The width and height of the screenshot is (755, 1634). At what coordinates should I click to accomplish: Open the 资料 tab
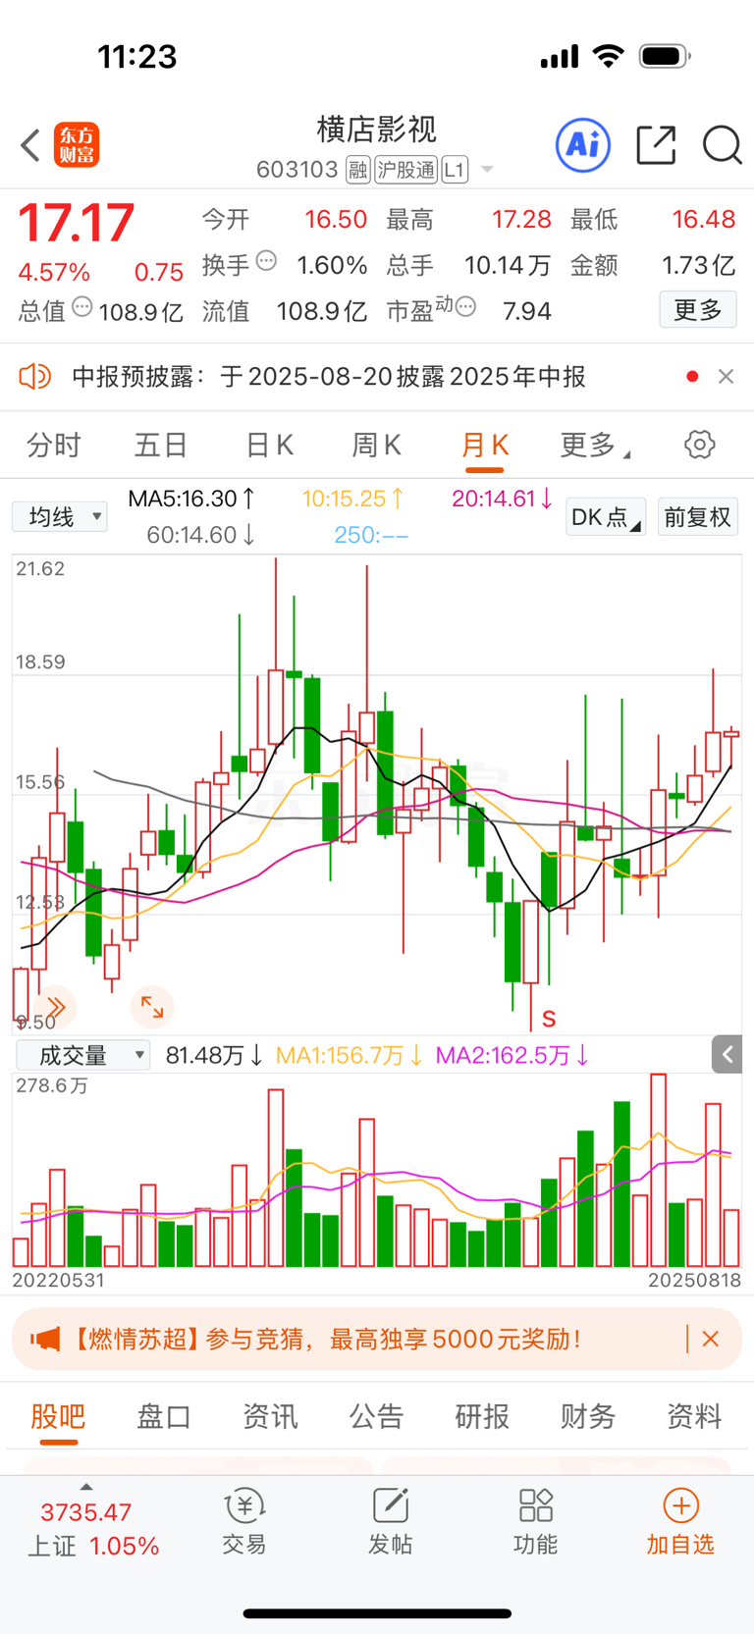pyautogui.click(x=694, y=1416)
